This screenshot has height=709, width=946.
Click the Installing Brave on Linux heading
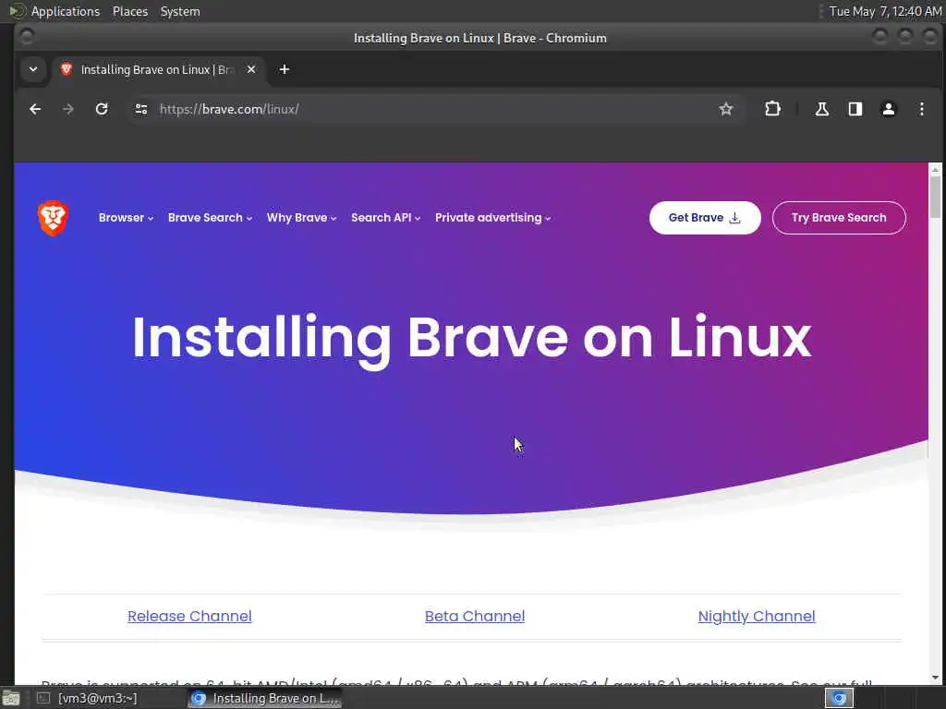pyautogui.click(x=472, y=338)
